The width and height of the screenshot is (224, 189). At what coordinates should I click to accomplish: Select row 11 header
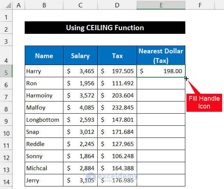(6, 144)
